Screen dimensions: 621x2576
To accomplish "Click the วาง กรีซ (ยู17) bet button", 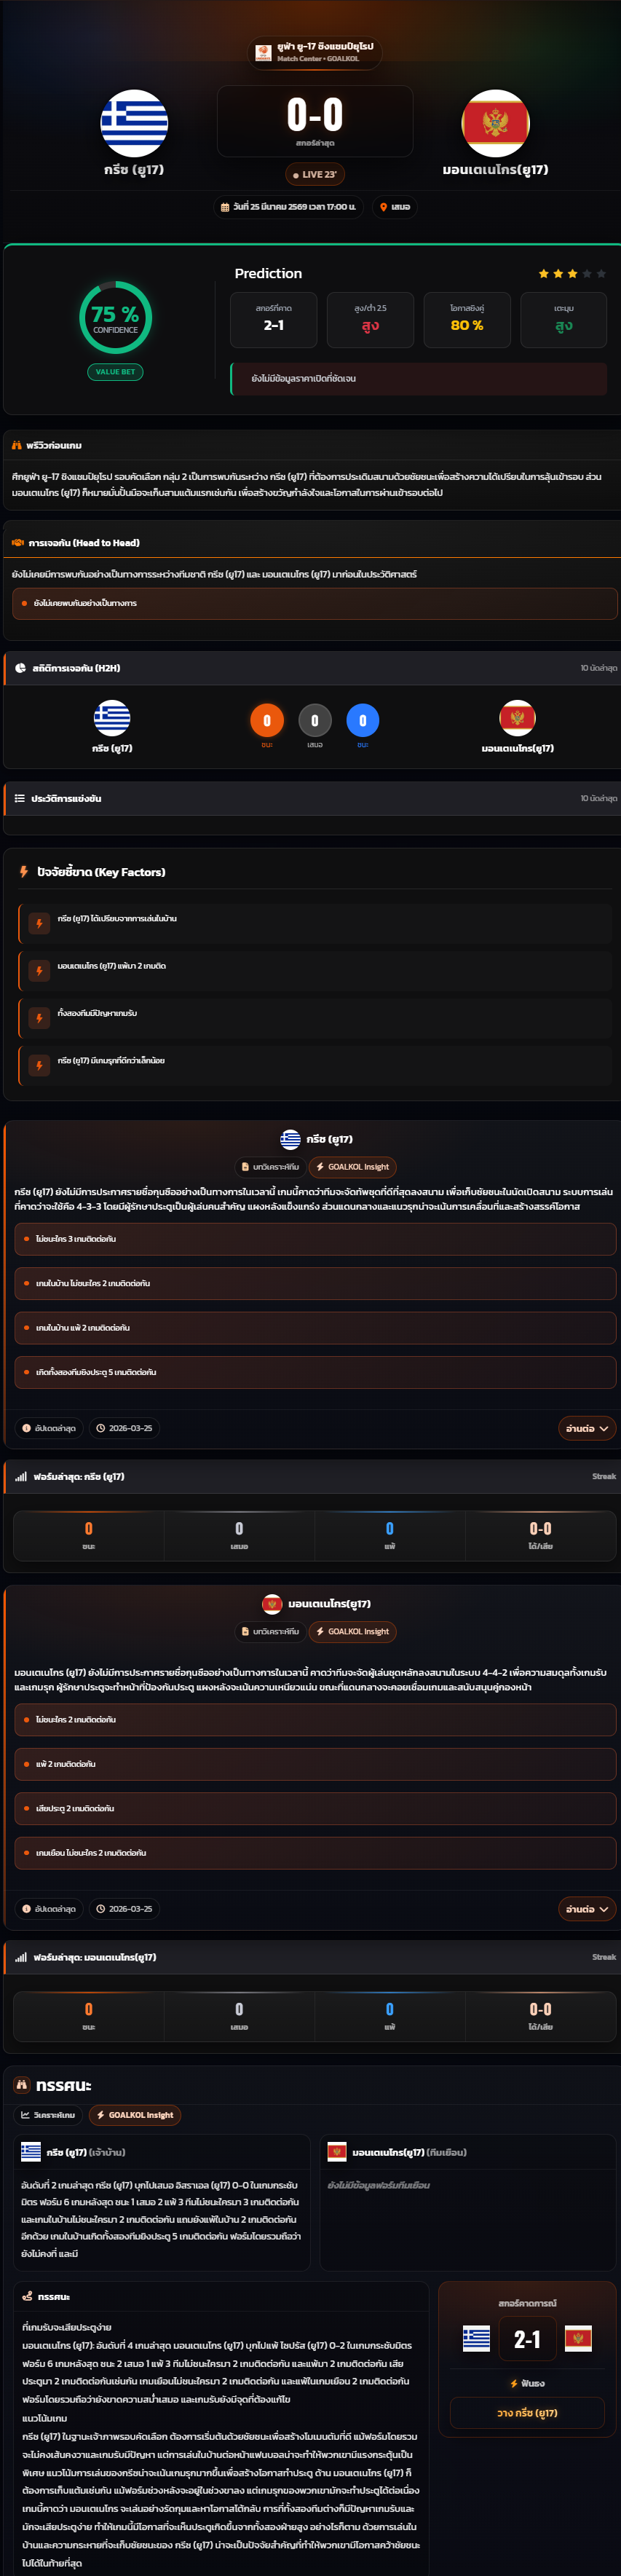I will tap(527, 2413).
